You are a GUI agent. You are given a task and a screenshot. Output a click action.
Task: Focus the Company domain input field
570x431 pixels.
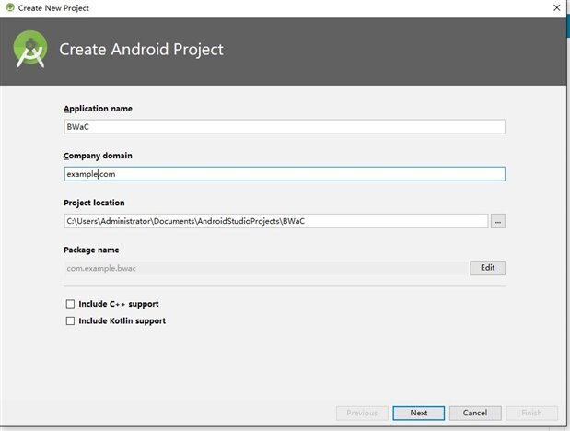(284, 174)
